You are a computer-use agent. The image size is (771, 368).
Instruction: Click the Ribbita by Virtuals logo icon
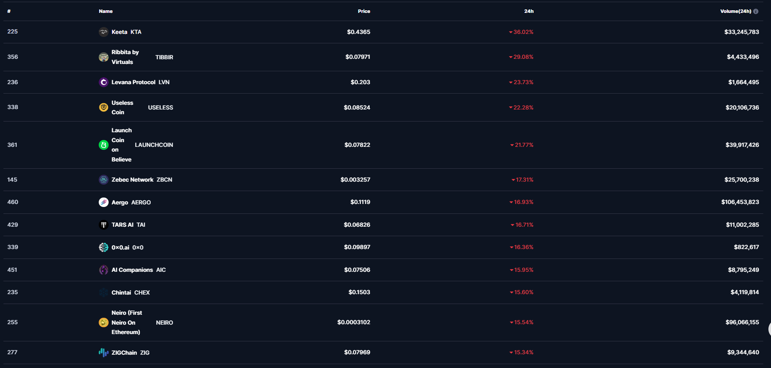103,57
